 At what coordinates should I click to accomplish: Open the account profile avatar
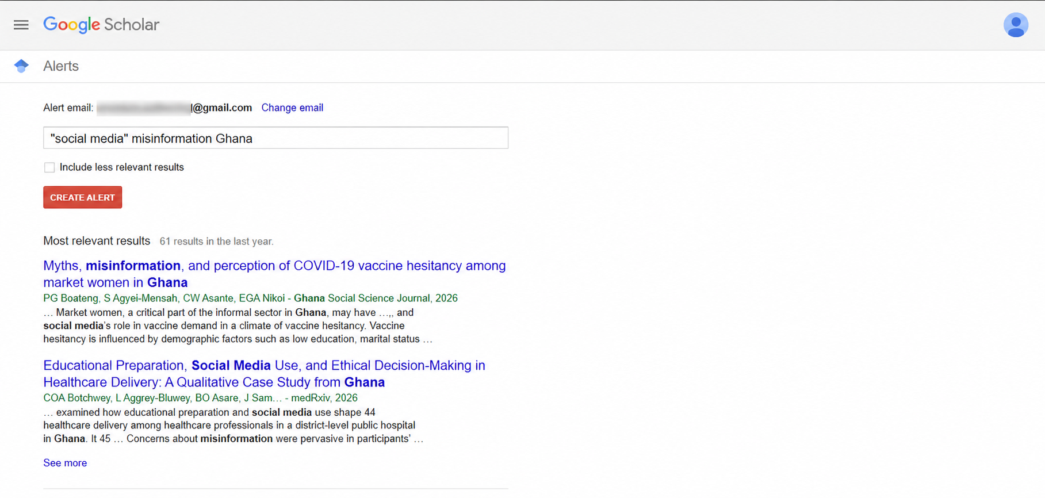coord(1016,25)
